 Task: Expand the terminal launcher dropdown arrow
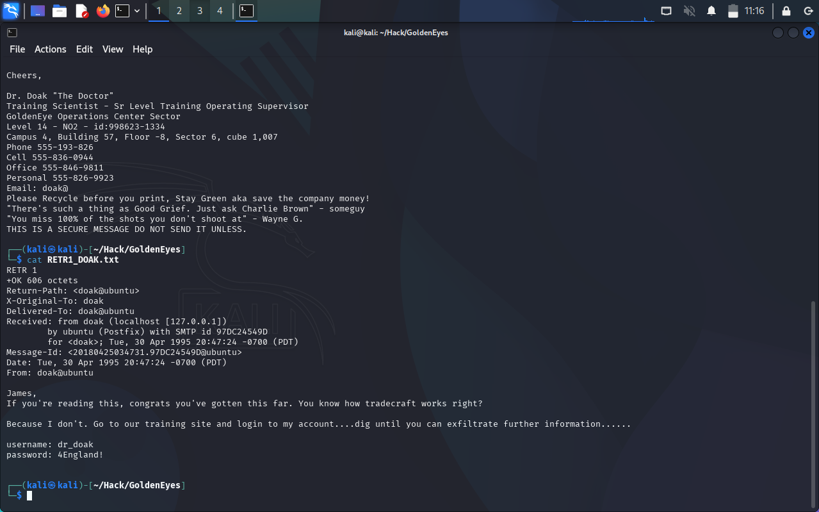pyautogui.click(x=137, y=11)
